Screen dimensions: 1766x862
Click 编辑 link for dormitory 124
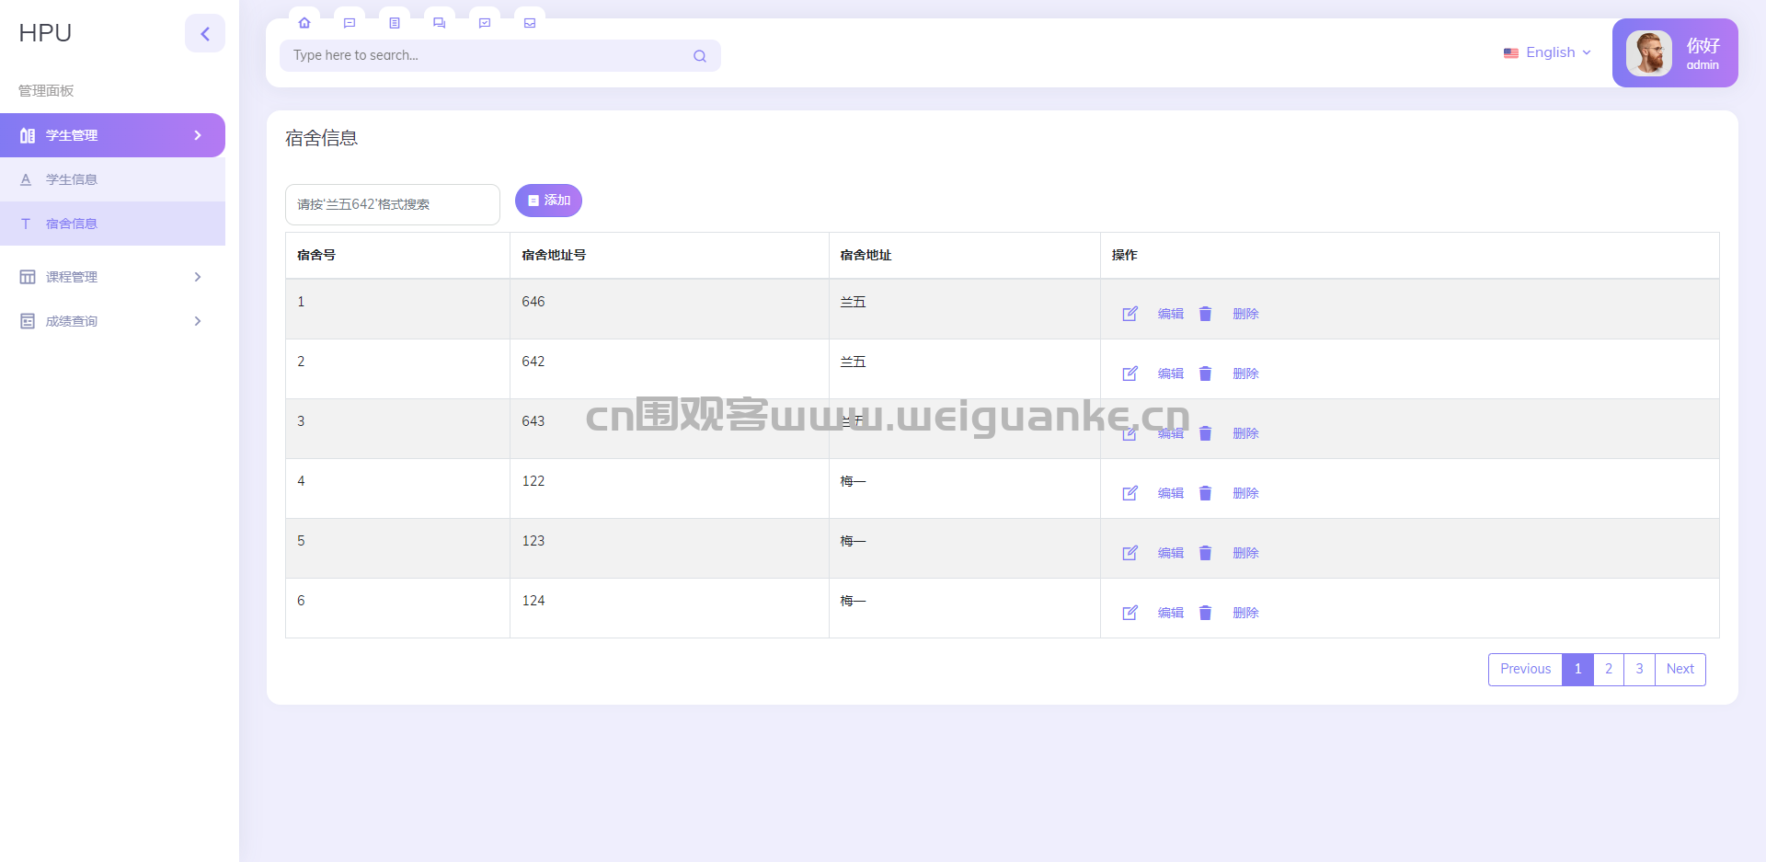1171,613
